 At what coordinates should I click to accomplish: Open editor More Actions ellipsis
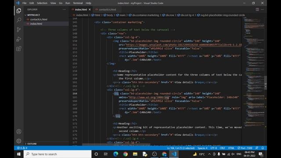tap(263, 9)
